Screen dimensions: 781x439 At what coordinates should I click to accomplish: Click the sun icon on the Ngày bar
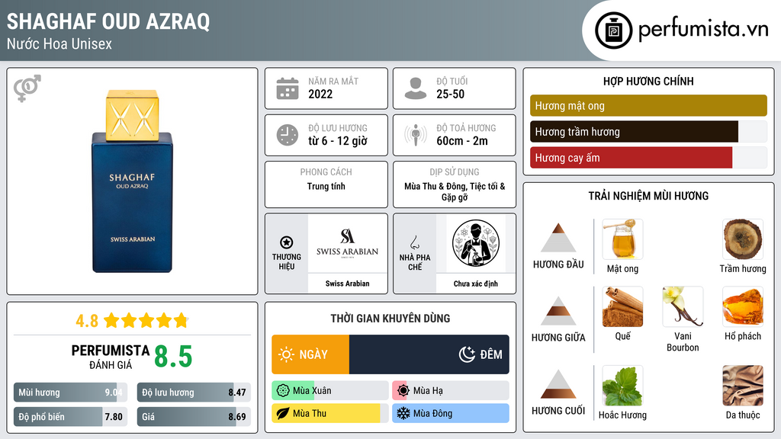pyautogui.click(x=287, y=354)
